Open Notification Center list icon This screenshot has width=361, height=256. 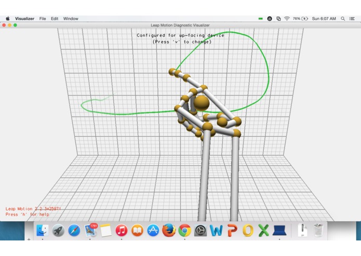tap(352, 19)
